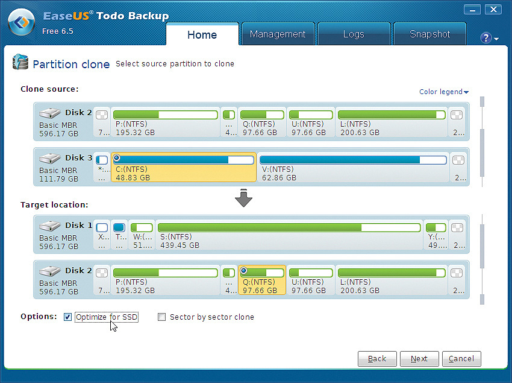Select first unallocated block on source Disk 2
The width and height of the screenshot is (512, 383).
click(x=102, y=122)
